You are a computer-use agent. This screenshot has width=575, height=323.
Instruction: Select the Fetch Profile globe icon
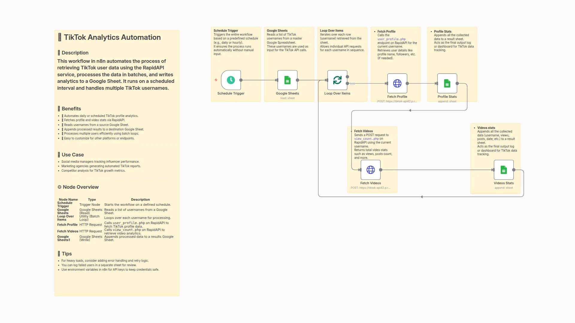point(397,83)
